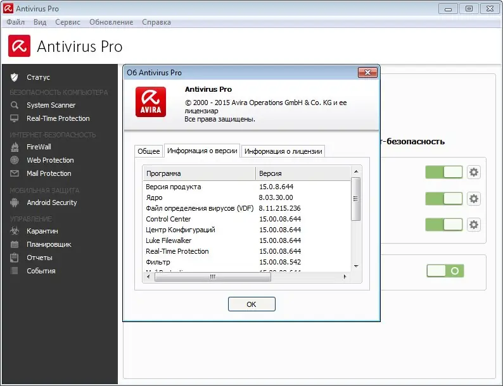Click the Карантин biohazard icon
This screenshot has height=386, width=503.
[x=15, y=230]
